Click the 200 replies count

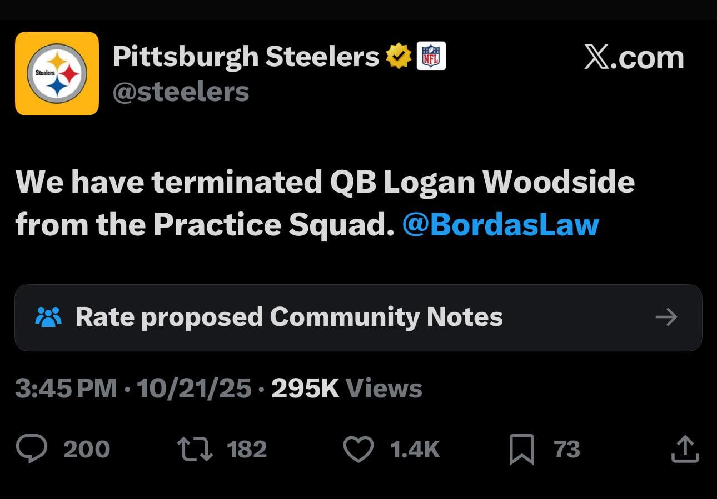coord(87,450)
